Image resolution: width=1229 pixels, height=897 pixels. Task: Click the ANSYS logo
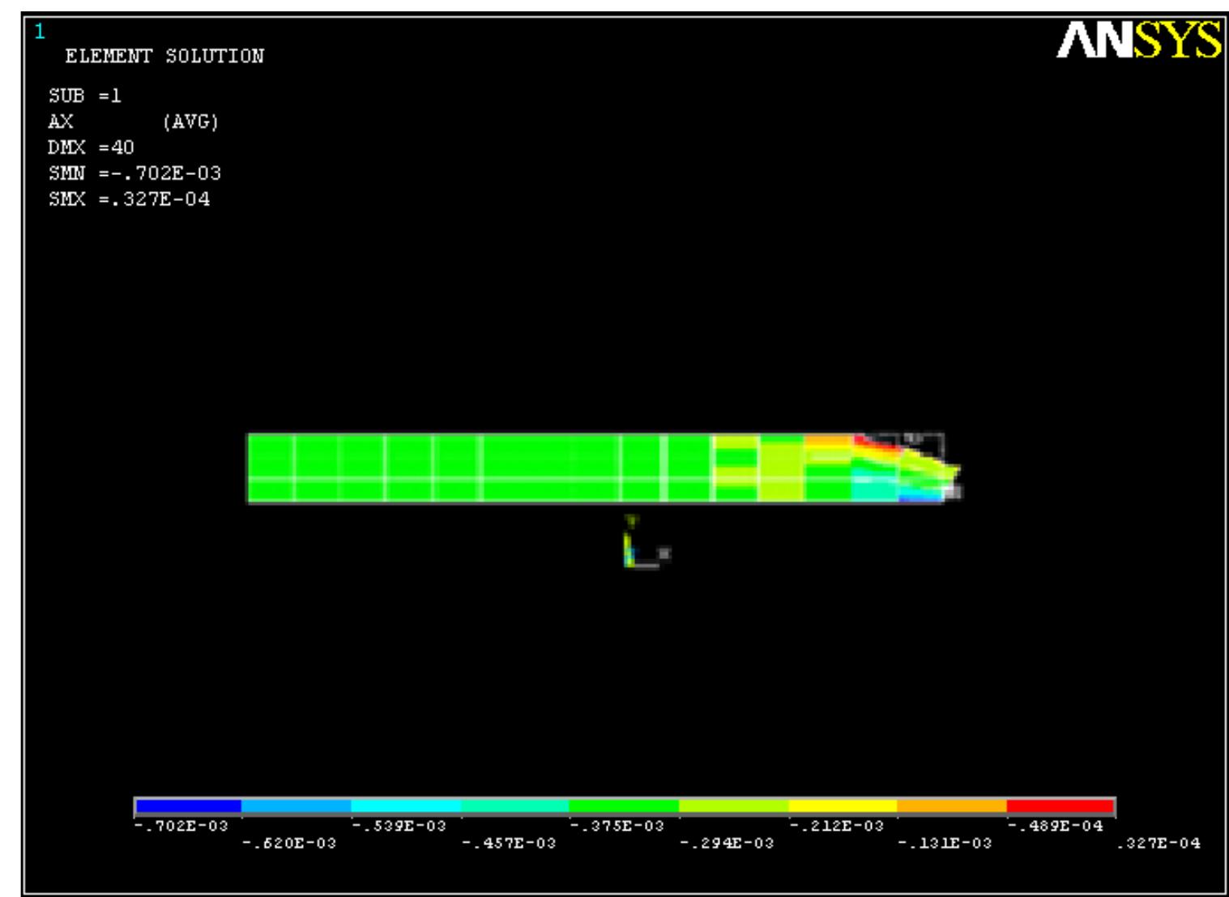[x=1138, y=40]
